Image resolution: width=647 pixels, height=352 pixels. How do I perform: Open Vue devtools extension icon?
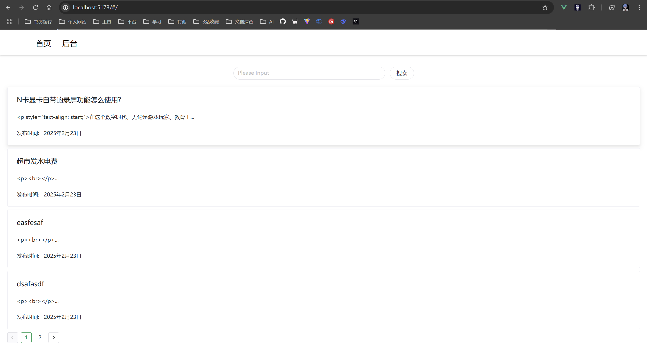point(564,8)
